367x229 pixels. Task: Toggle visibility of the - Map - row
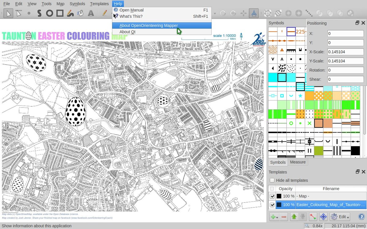272,196
